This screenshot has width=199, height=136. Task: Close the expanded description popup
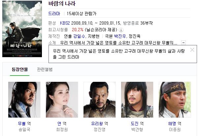click(192, 50)
